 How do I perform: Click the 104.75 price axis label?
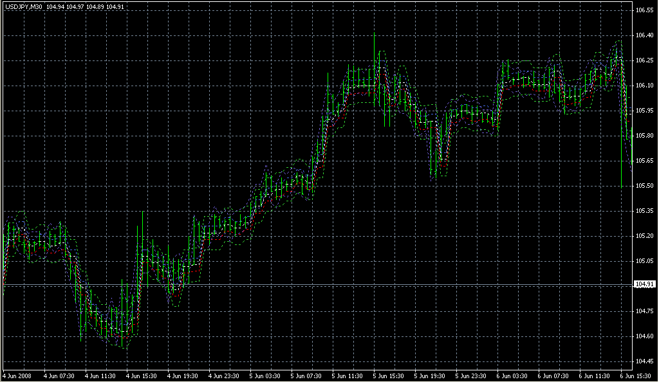[645, 311]
